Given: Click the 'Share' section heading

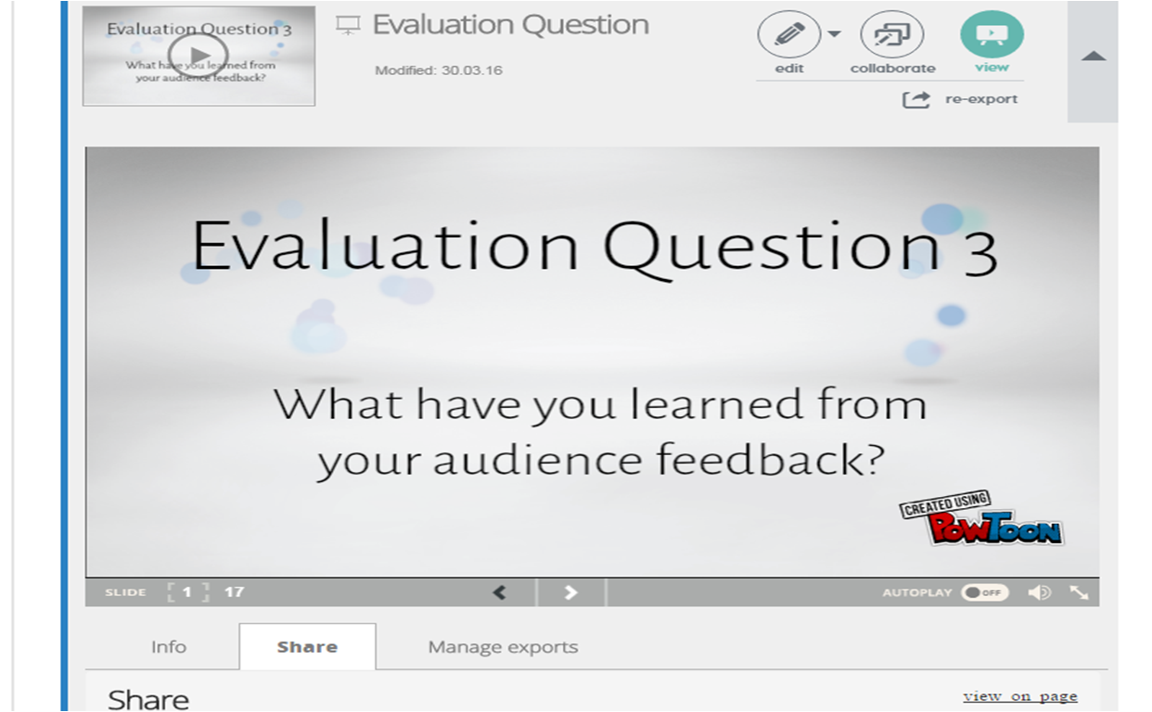Looking at the screenshot, I should point(148,699).
